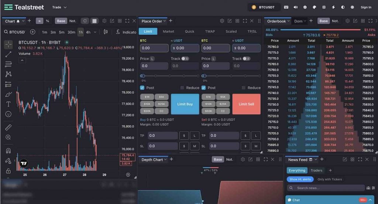Screen dimensions: 378x204
Task: Open the Trade dropdown menu
Action: pos(59,7)
